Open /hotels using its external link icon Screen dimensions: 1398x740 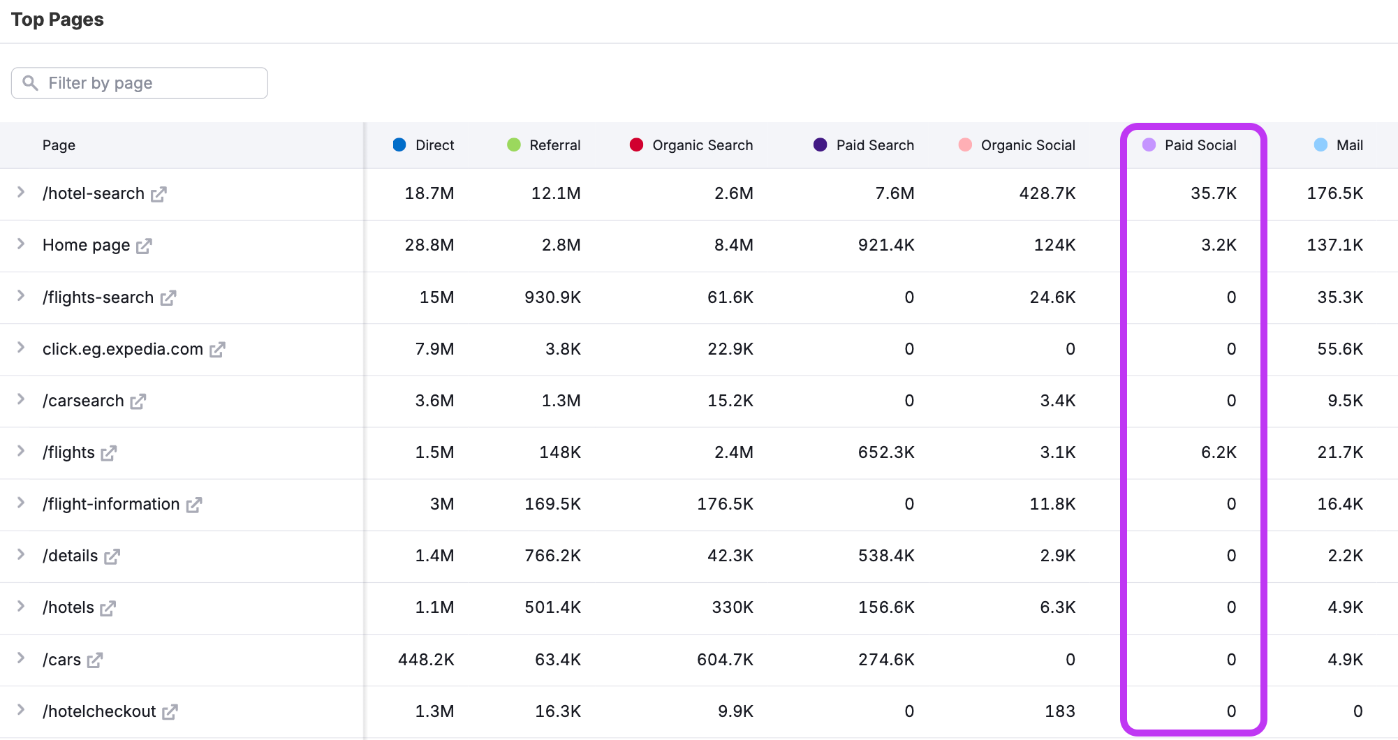tap(108, 607)
